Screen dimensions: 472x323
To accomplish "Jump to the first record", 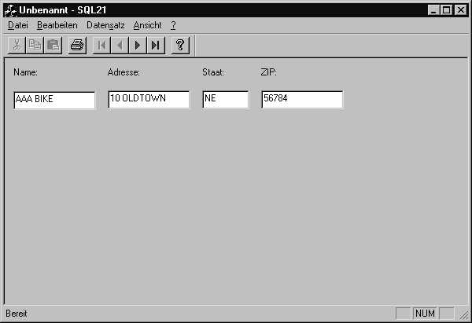I will coord(101,45).
